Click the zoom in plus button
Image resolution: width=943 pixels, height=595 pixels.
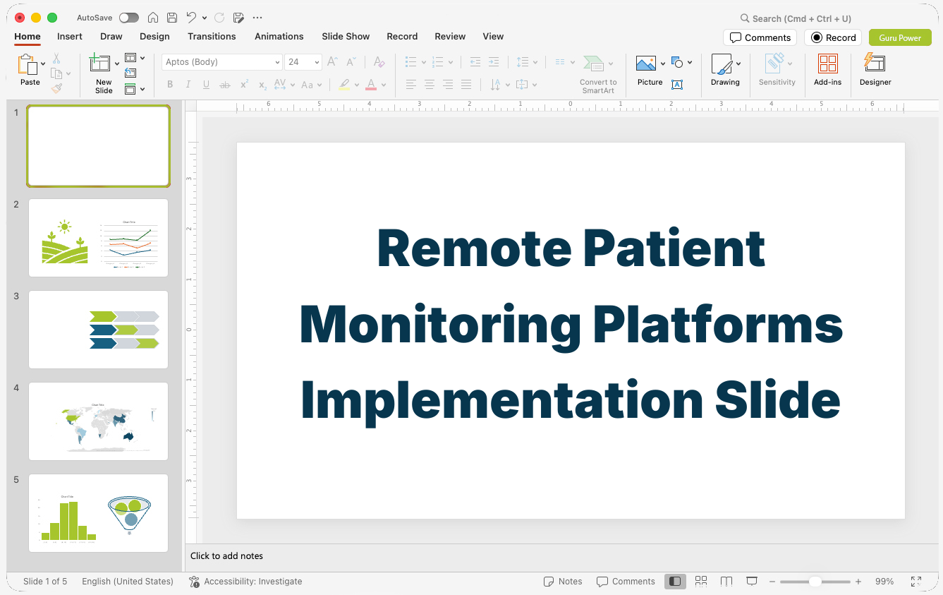858,582
